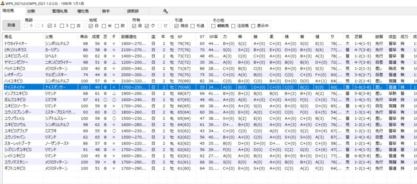Uncheck the 馬齢 2 checkbox
The height and width of the screenshot is (184, 417).
[50, 26]
